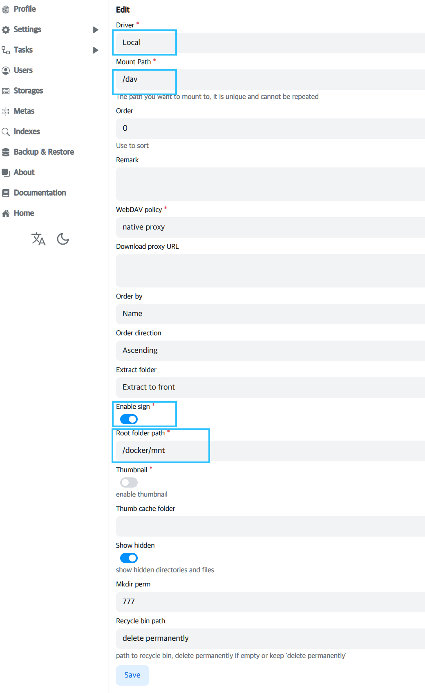The height and width of the screenshot is (693, 425).
Task: Select the Metas menu entry
Action: point(24,111)
